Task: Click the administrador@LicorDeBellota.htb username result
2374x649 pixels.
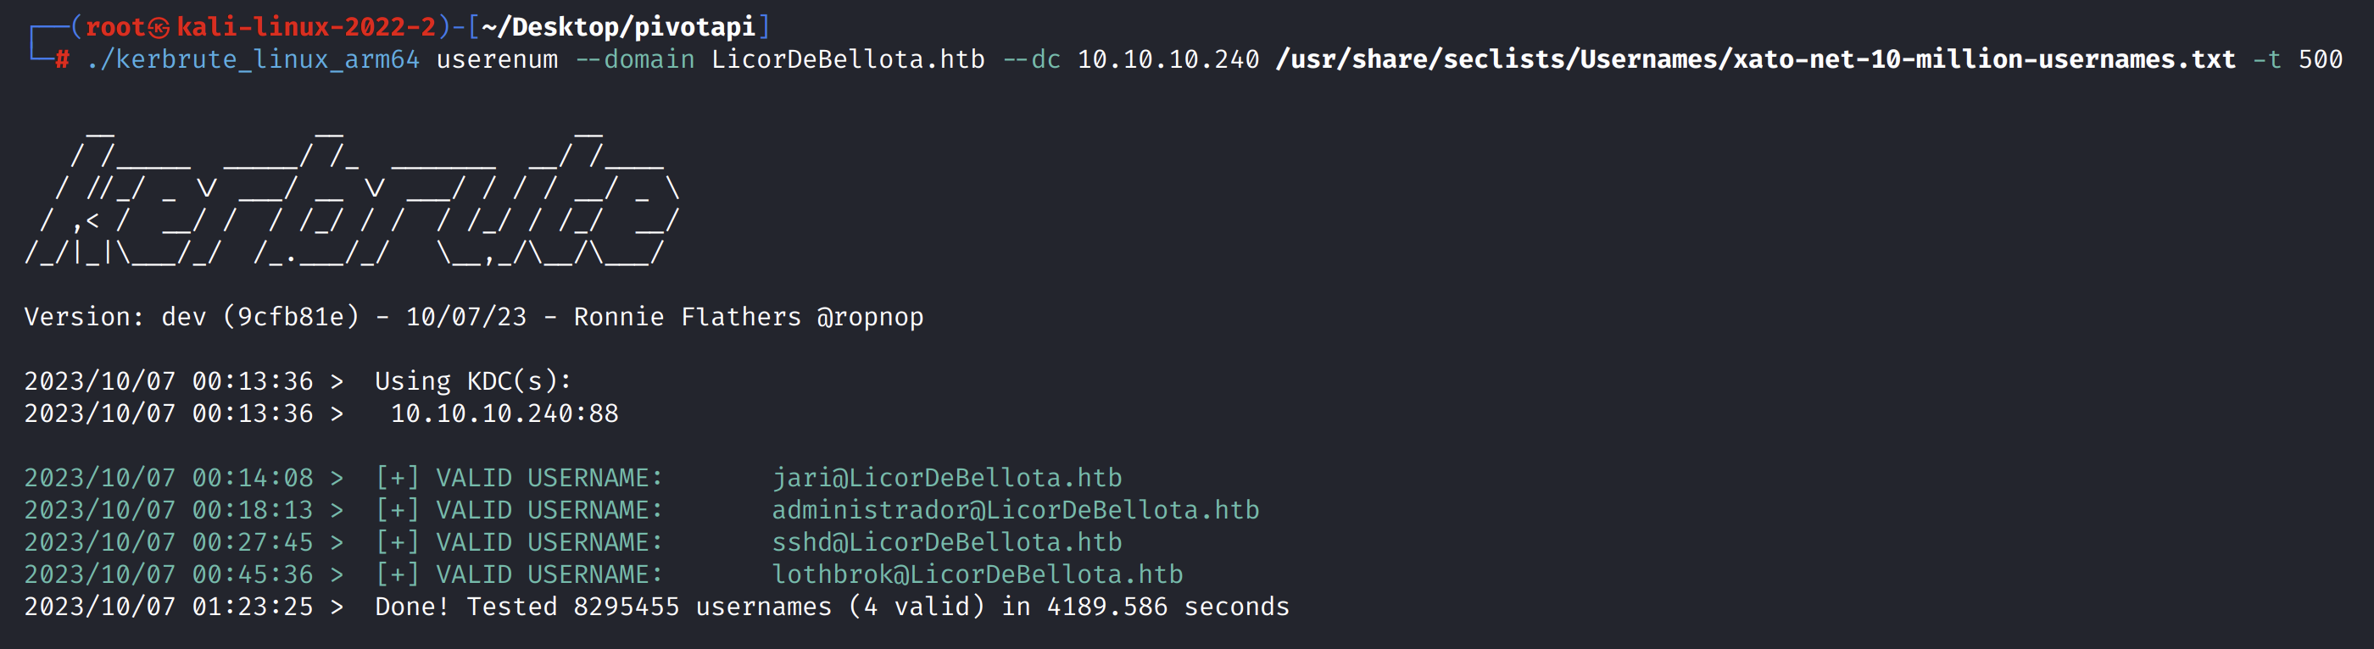Action: point(1015,510)
